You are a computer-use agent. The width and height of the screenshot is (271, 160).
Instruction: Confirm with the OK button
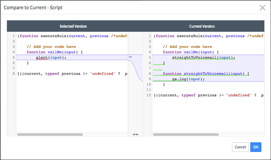pyautogui.click(x=256, y=147)
